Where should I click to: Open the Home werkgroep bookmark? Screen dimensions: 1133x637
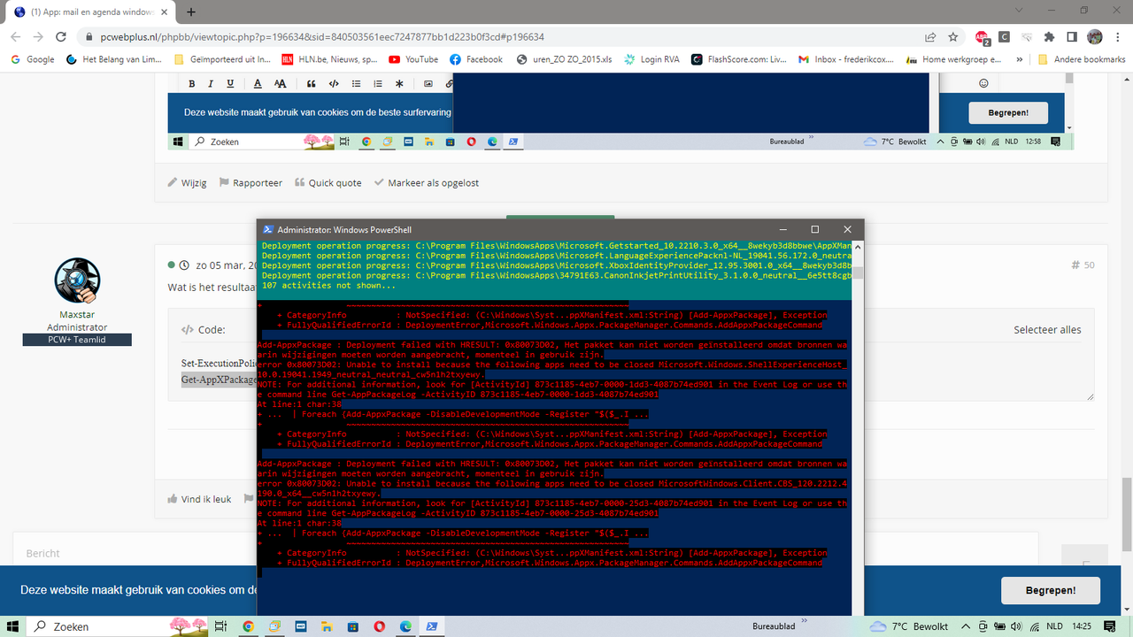(953, 59)
